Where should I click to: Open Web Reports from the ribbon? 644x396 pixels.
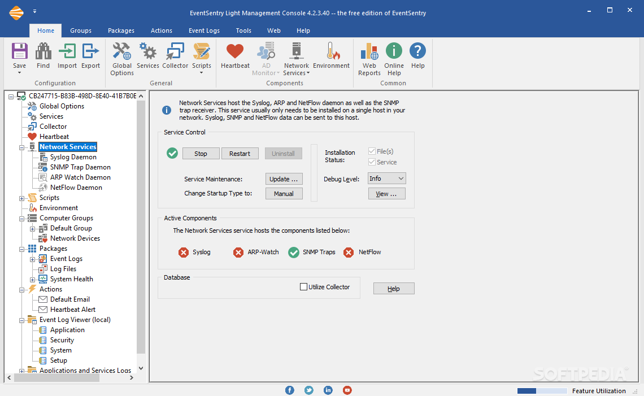369,51
